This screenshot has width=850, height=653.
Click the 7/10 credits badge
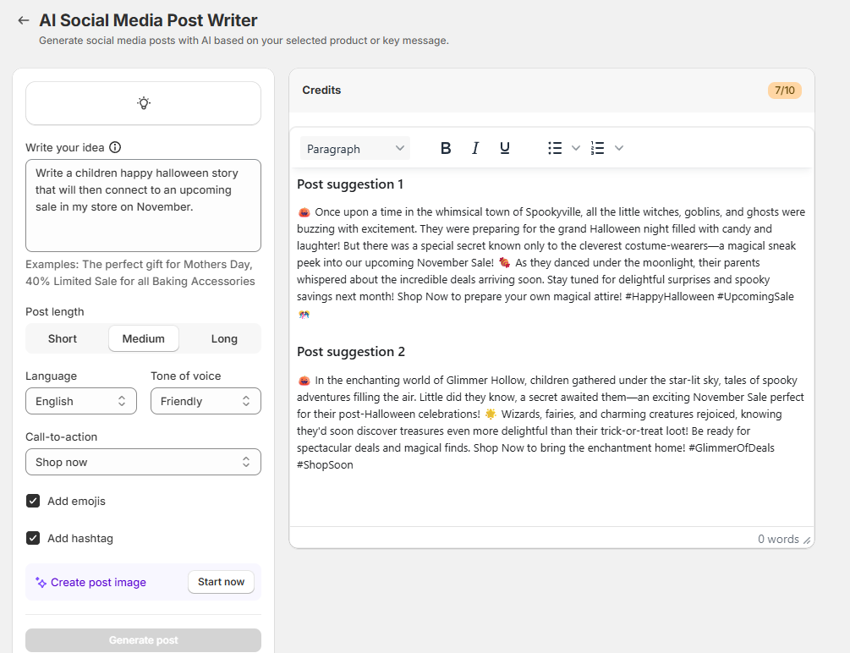tap(784, 91)
